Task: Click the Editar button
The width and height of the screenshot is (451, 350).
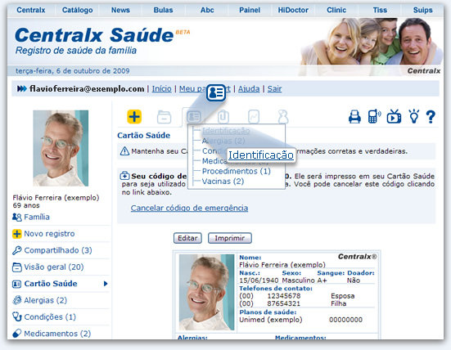Action: pyautogui.click(x=187, y=238)
